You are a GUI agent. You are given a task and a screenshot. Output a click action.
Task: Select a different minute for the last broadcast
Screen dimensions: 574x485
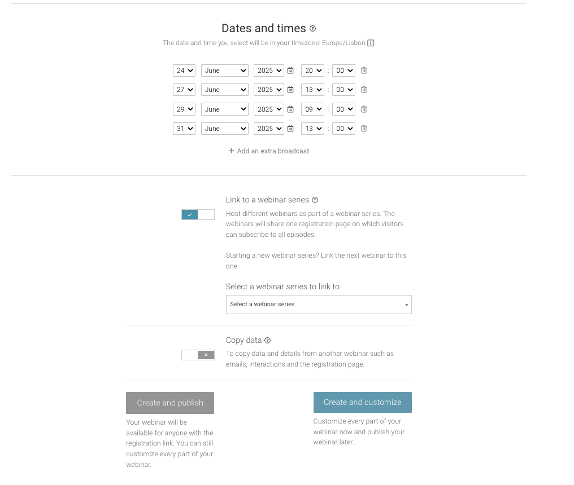pos(343,128)
